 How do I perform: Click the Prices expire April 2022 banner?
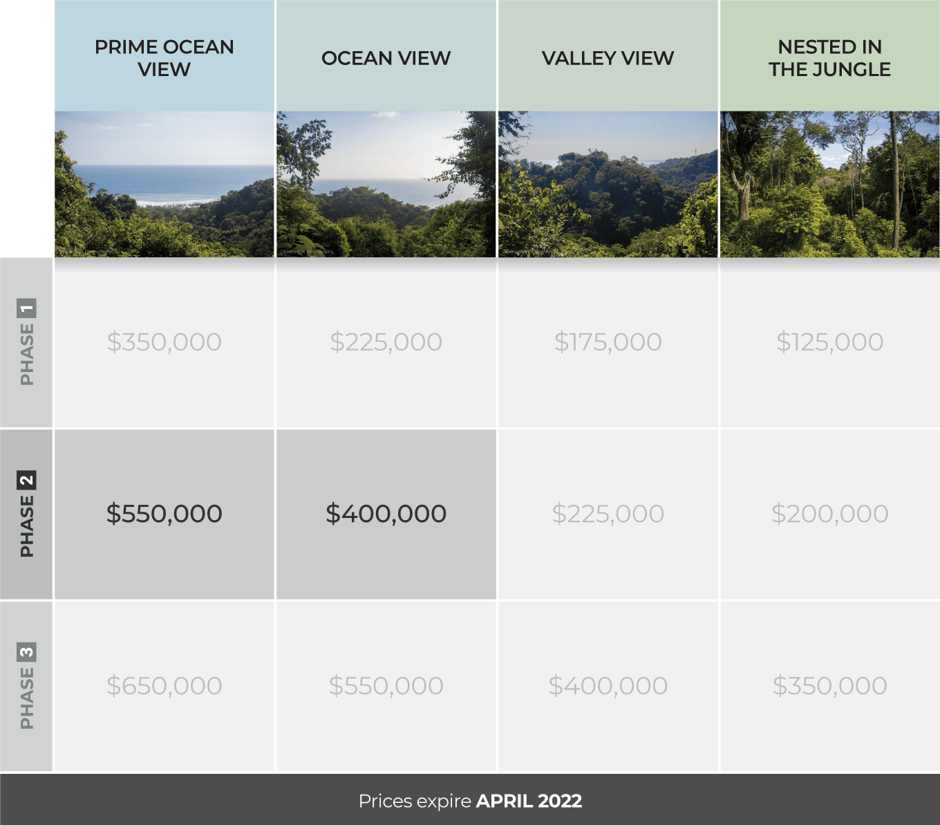click(470, 799)
